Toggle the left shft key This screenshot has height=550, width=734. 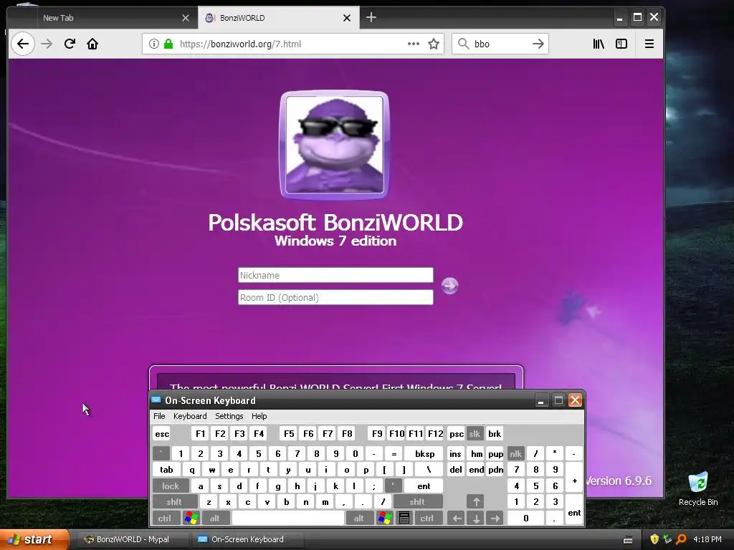tap(174, 502)
